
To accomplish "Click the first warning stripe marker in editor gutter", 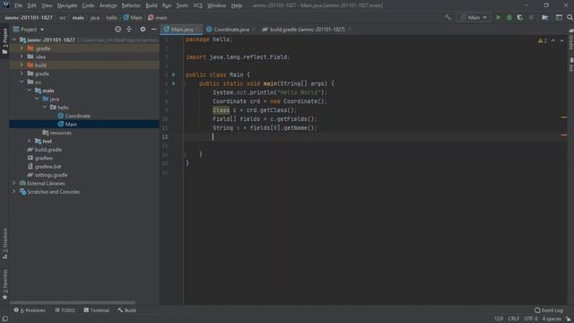I will (564, 118).
